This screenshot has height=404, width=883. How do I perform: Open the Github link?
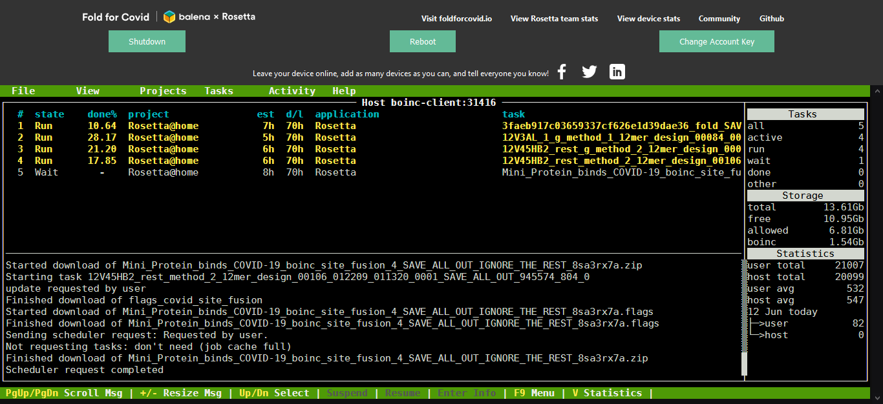pos(772,19)
